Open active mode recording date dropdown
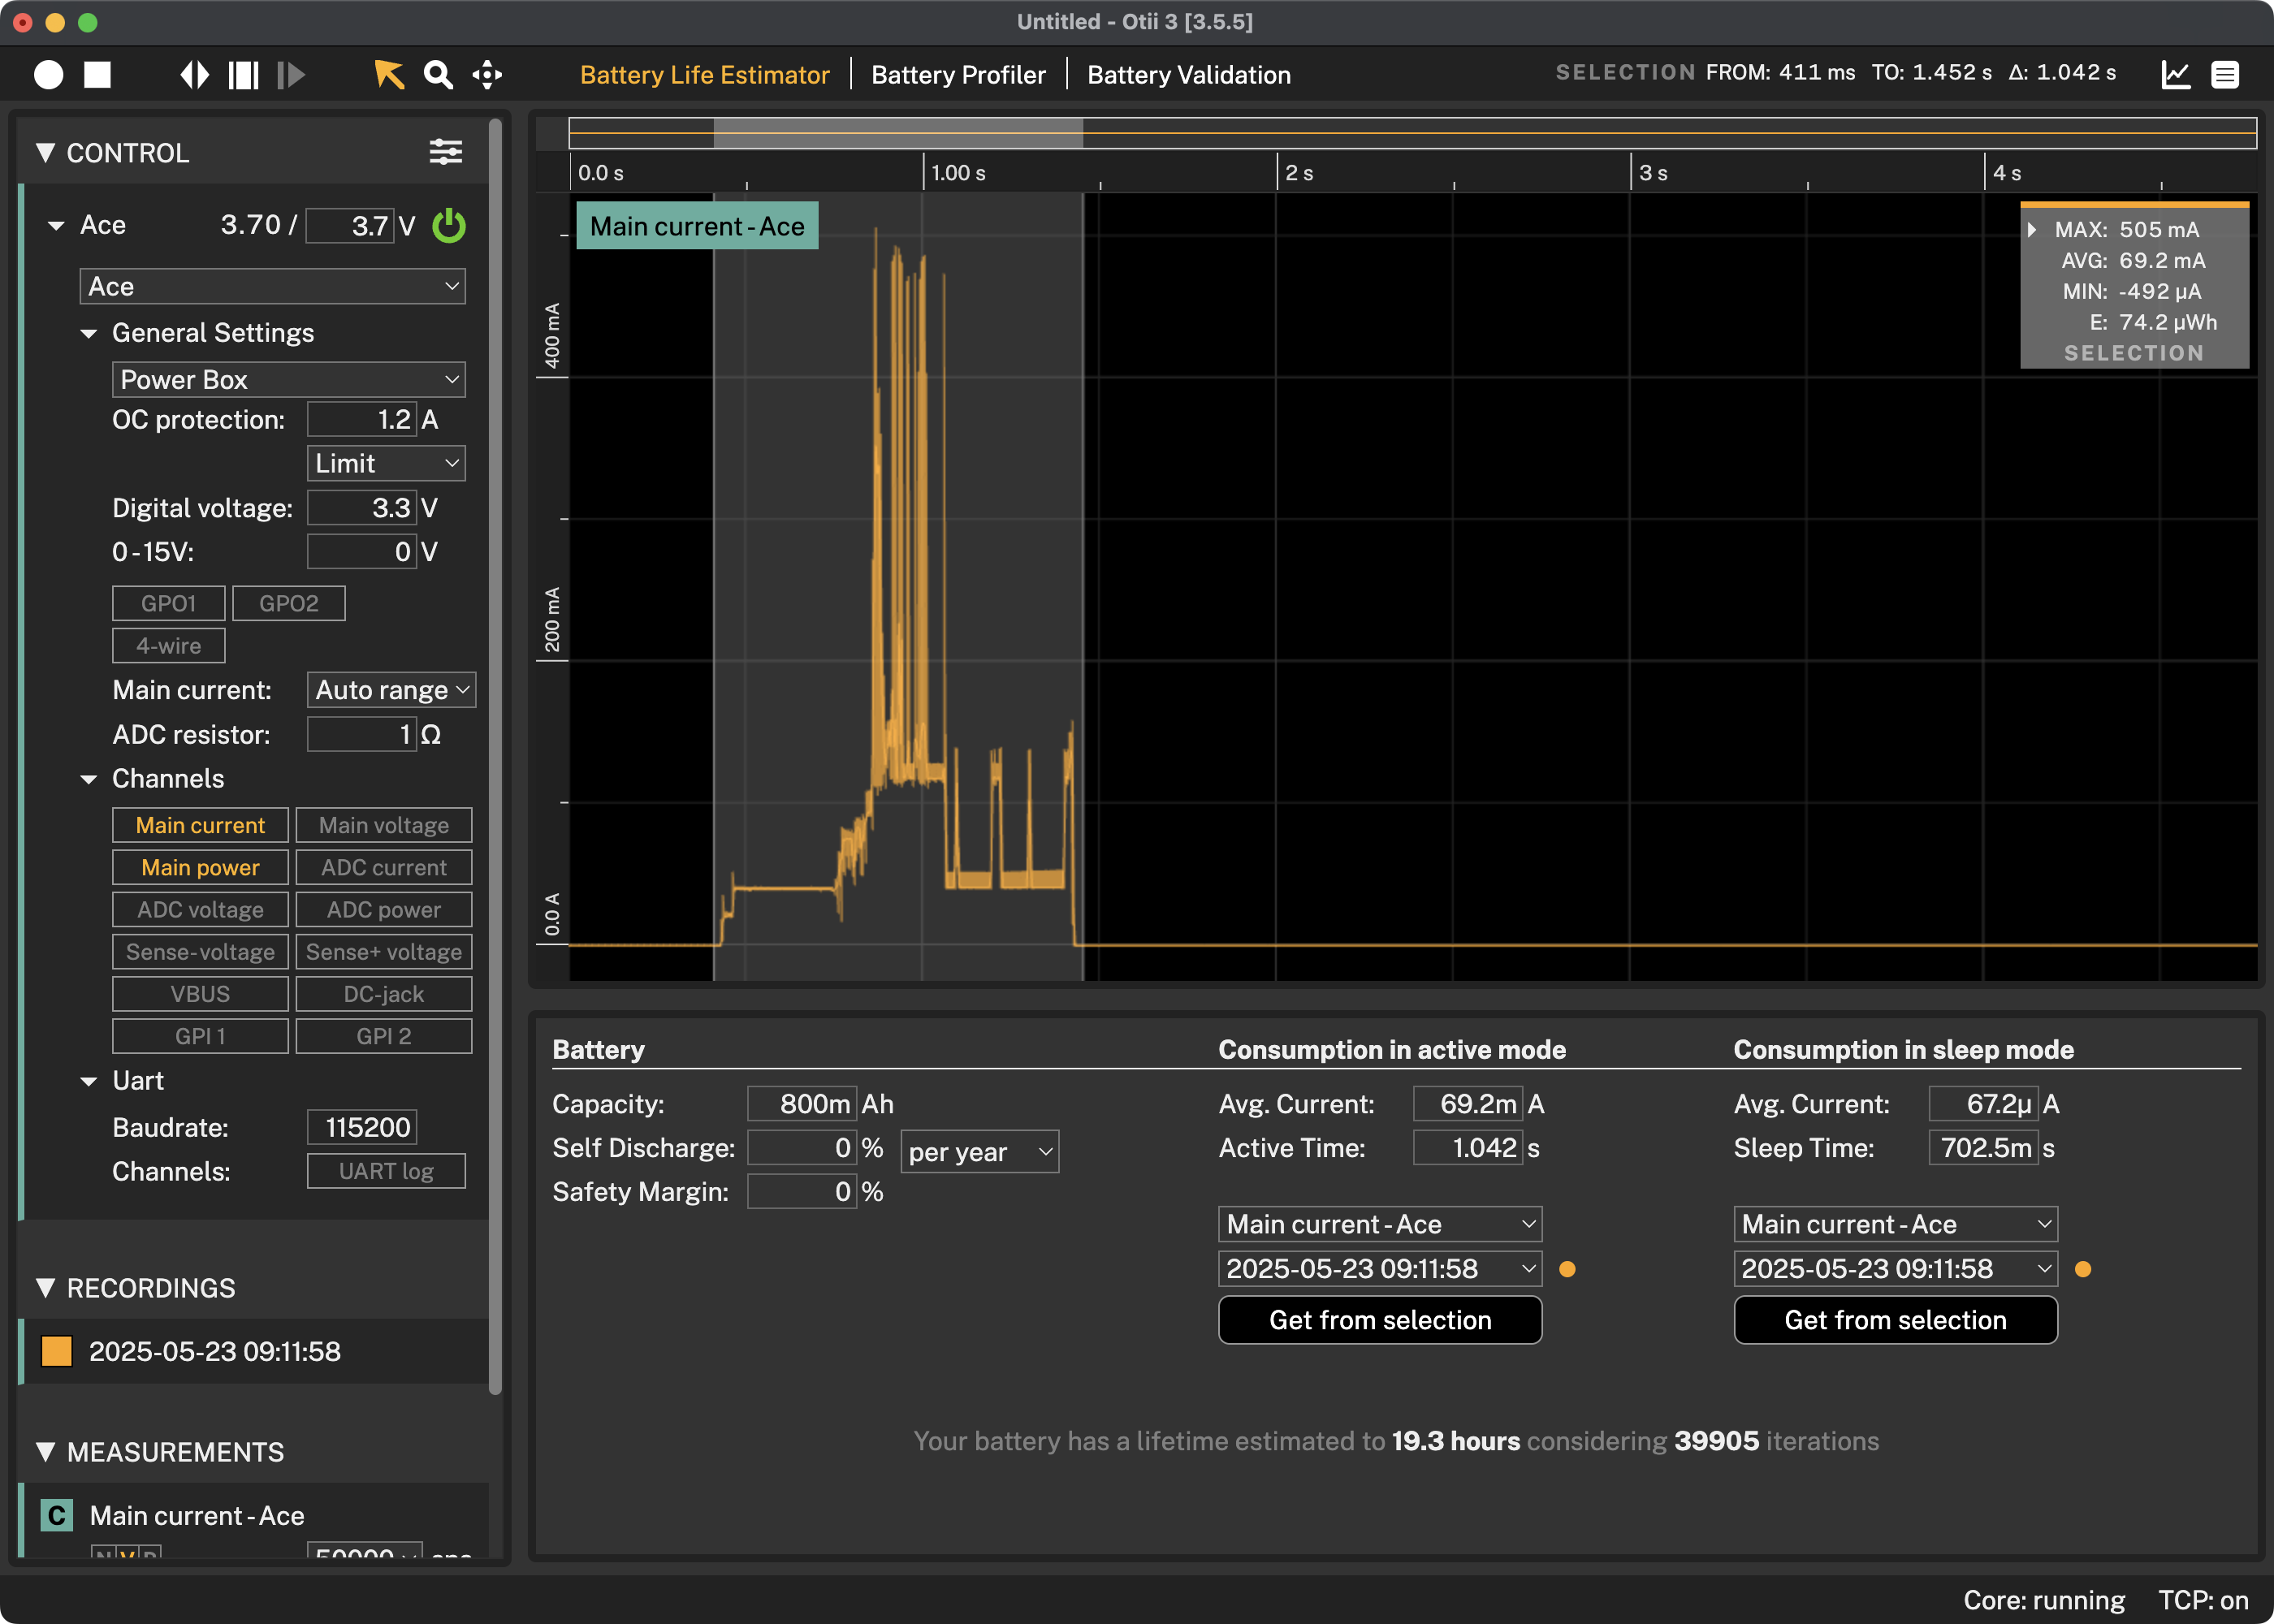The image size is (2274, 1624). (x=1380, y=1269)
